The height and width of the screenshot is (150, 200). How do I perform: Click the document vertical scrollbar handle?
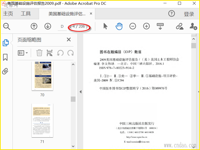(193, 45)
